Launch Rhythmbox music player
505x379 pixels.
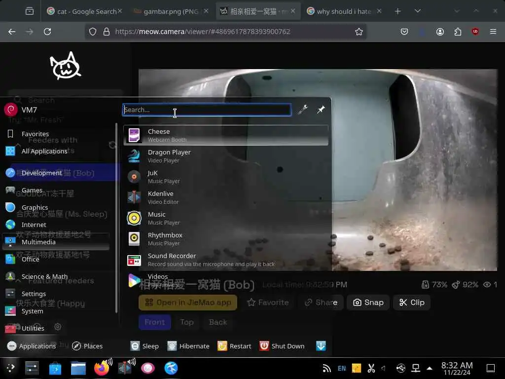(225, 239)
